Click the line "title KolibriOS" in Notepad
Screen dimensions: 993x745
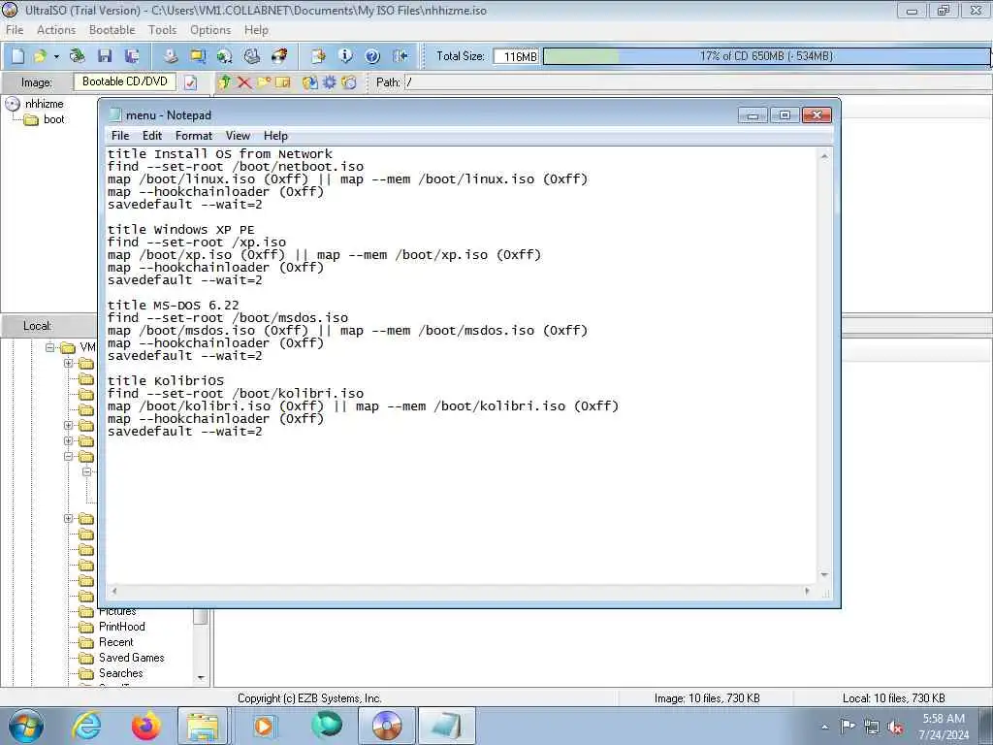[x=166, y=380]
